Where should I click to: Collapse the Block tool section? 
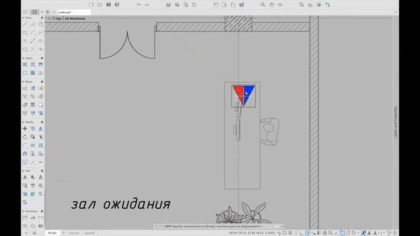[x=24, y=81]
